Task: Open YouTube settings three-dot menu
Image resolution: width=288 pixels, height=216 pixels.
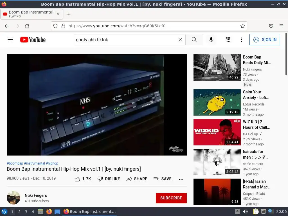Action: pos(241,40)
